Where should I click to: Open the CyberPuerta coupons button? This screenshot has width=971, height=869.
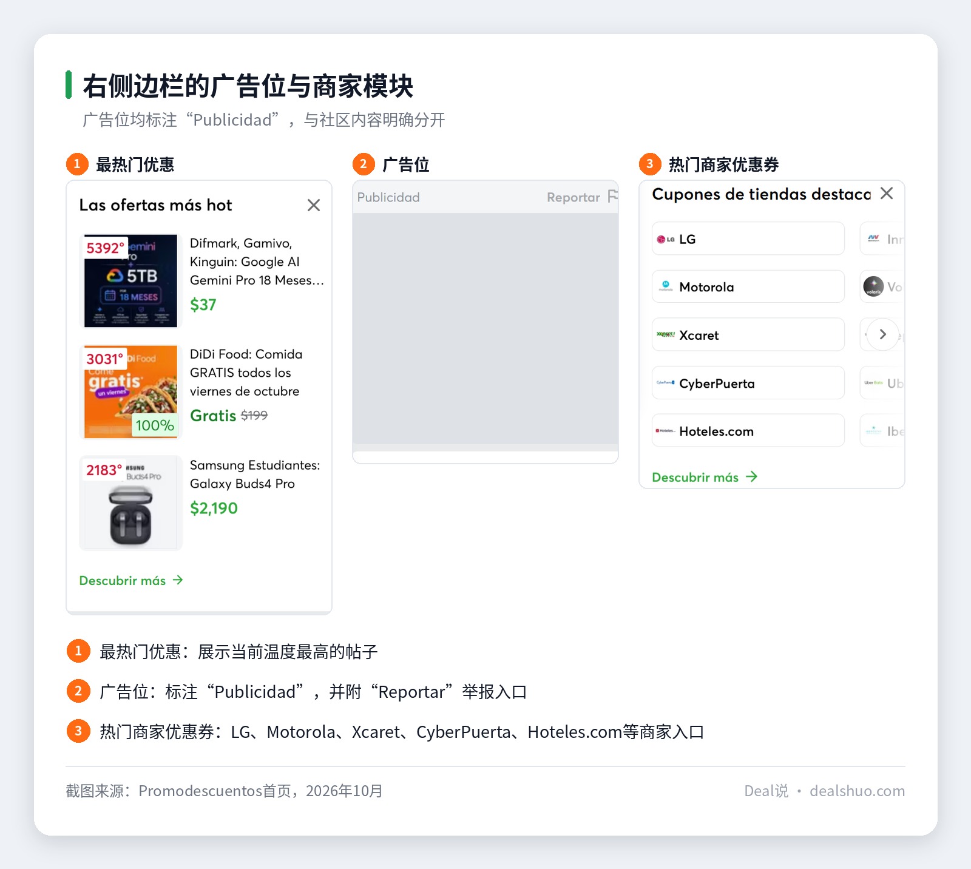748,383
